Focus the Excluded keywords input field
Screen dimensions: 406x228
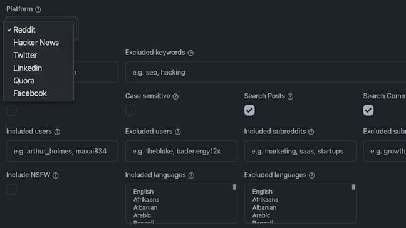coord(266,72)
